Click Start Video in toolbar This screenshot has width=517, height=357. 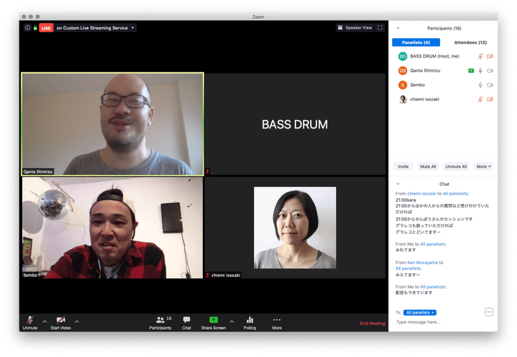click(61, 323)
